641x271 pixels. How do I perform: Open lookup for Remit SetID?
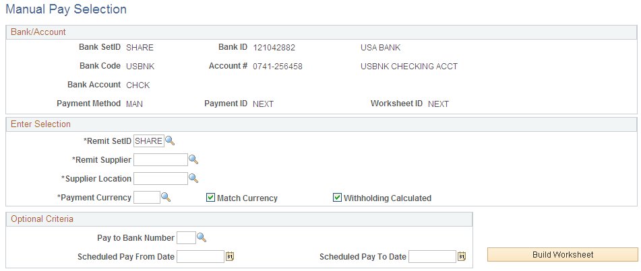(170, 141)
